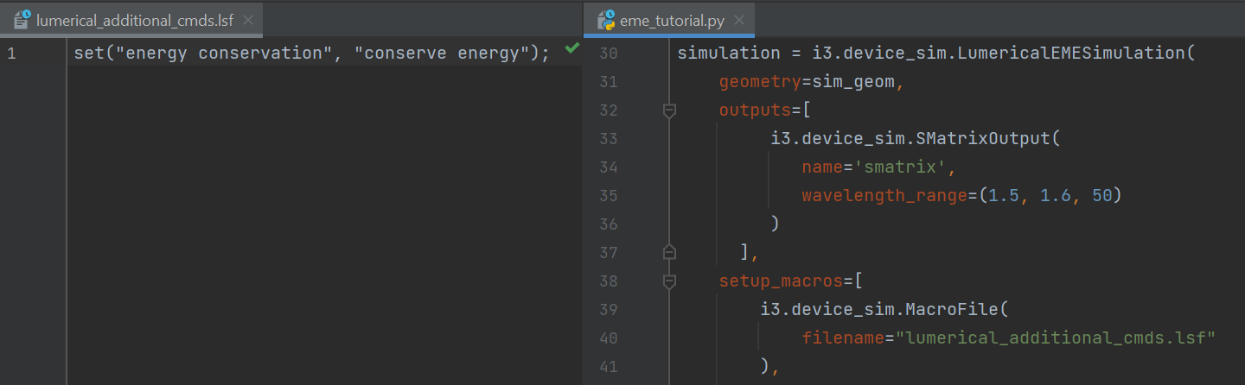Viewport: 1245px width, 385px height.
Task: Click the Python file icon on eme_tutorial.py tab
Action: pos(607,20)
